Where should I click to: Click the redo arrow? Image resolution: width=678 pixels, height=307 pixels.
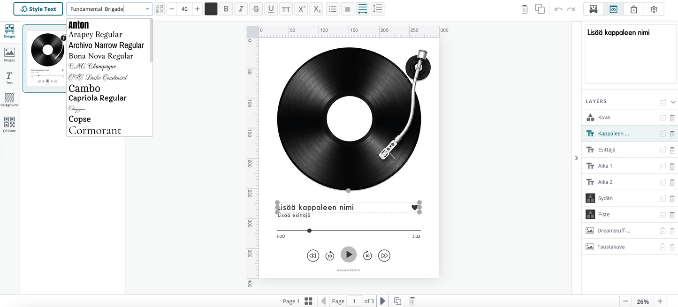point(571,9)
